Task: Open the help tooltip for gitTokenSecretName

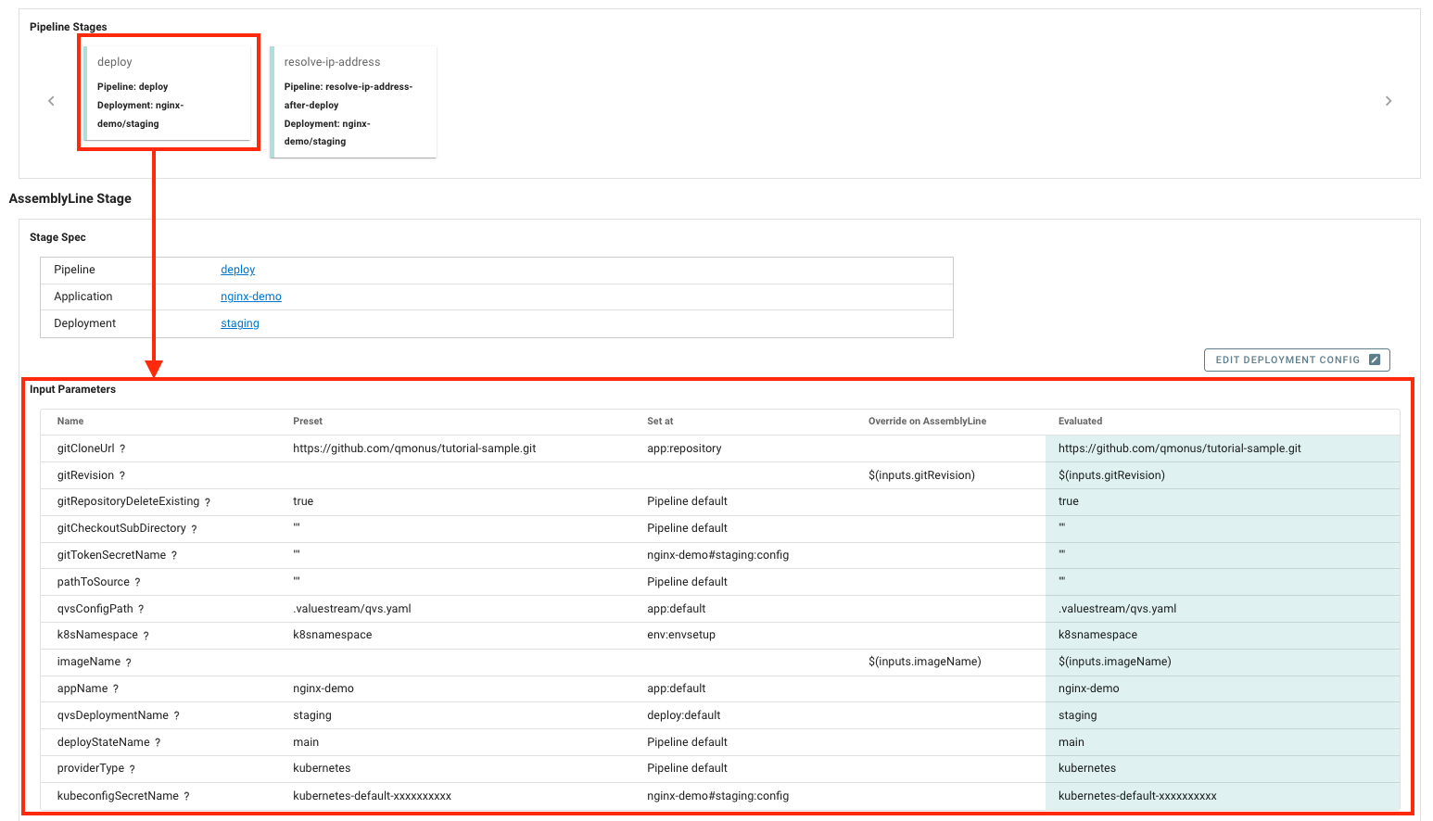Action: pos(174,556)
